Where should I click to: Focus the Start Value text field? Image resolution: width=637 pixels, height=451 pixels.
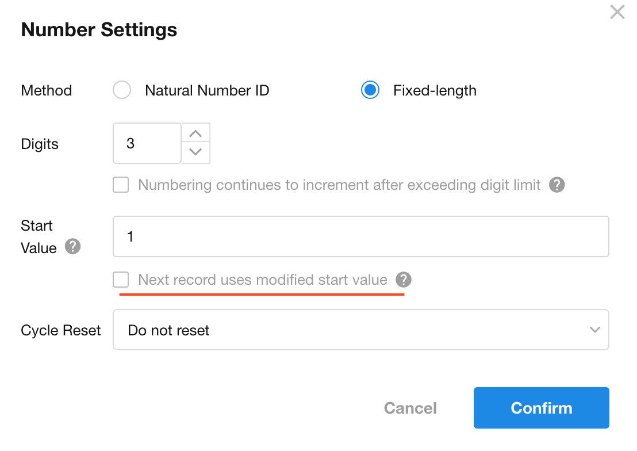360,236
